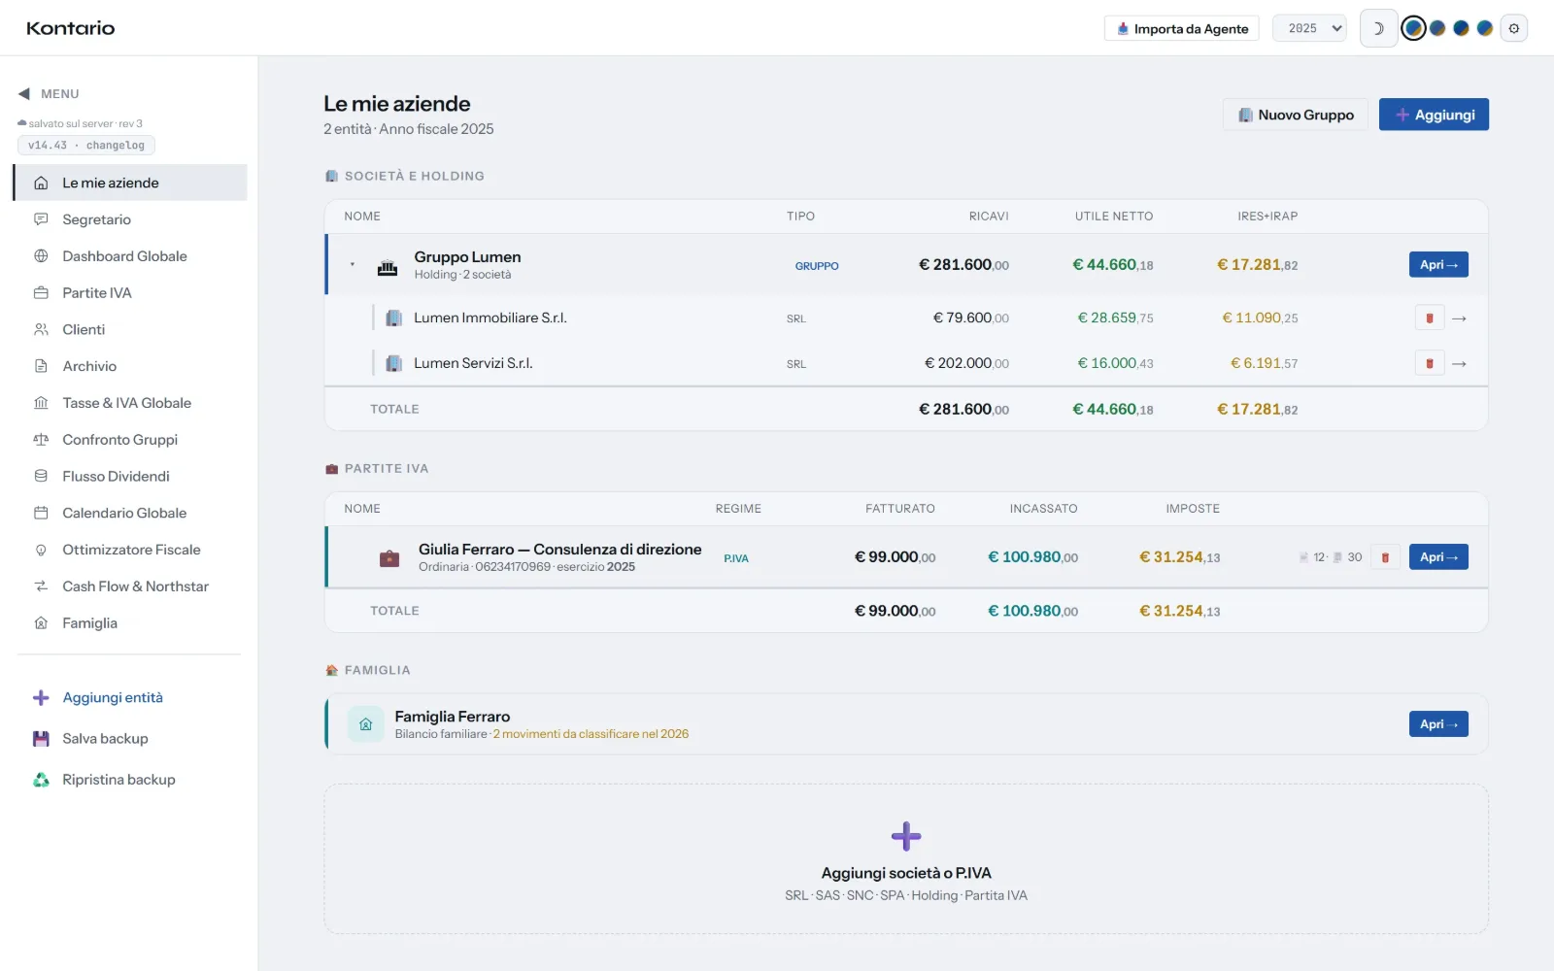The image size is (1554, 971).
Task: Click the large plus icon to add entity
Action: click(906, 836)
